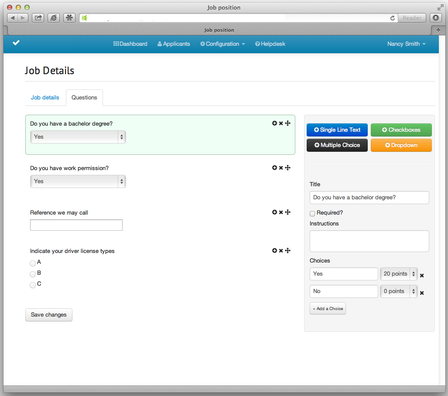This screenshot has width=448, height=396.
Task: Click the 'Reference we may call' label
Action: [59, 212]
